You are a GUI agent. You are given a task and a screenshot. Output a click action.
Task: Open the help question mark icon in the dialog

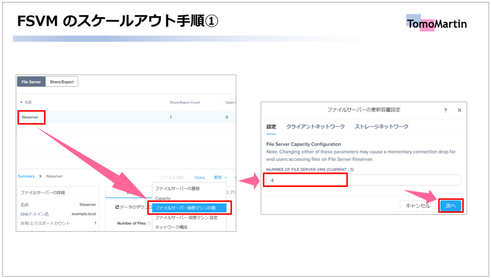[x=446, y=110]
